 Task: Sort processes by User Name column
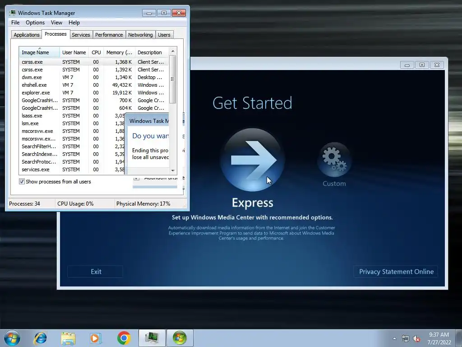(x=74, y=52)
